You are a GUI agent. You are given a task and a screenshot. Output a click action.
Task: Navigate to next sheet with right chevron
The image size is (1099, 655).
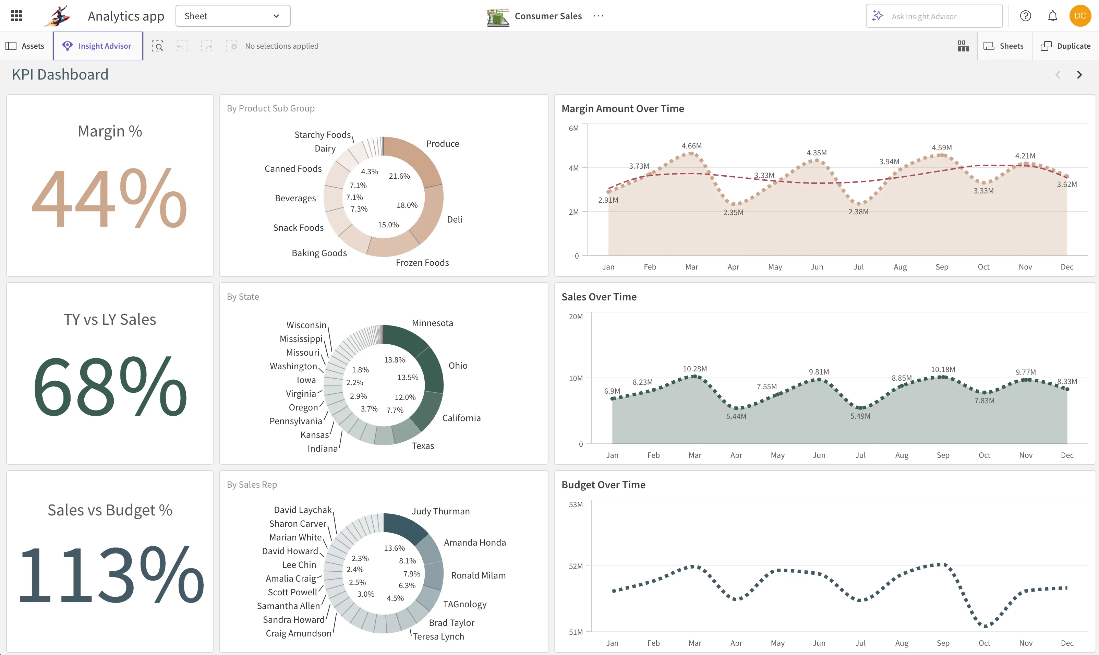click(1079, 74)
